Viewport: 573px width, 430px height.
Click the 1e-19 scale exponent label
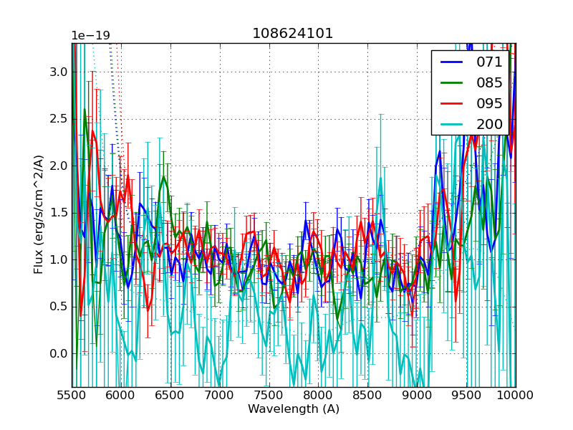pyautogui.click(x=90, y=36)
